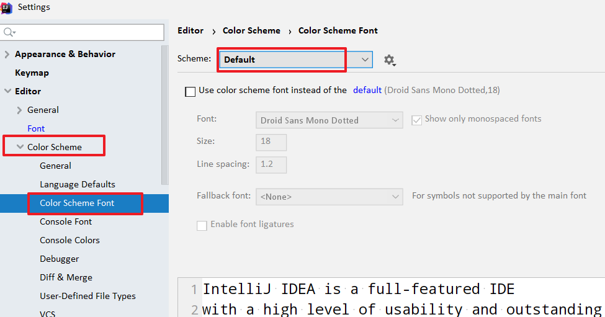Collapse the Color Scheme tree node

coord(20,147)
